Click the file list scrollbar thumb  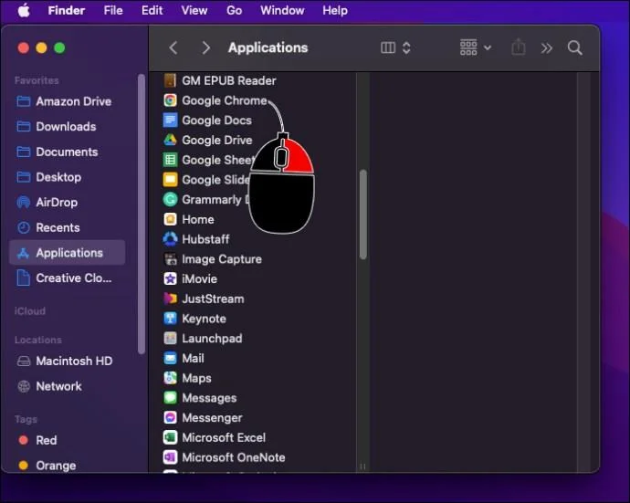363,215
